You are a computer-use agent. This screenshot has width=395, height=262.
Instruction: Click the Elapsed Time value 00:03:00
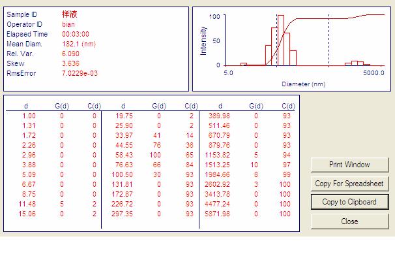point(76,34)
